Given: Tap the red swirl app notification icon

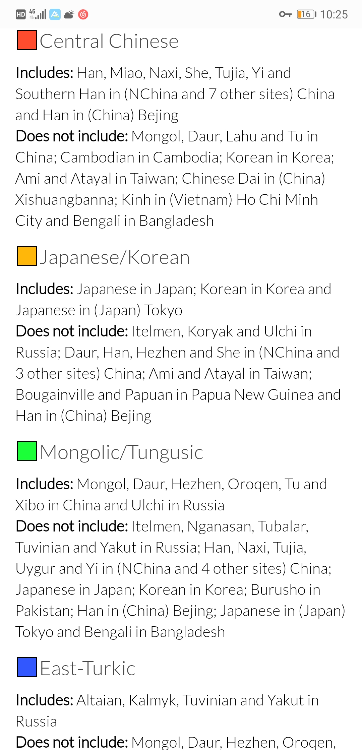Looking at the screenshot, I should (x=83, y=14).
